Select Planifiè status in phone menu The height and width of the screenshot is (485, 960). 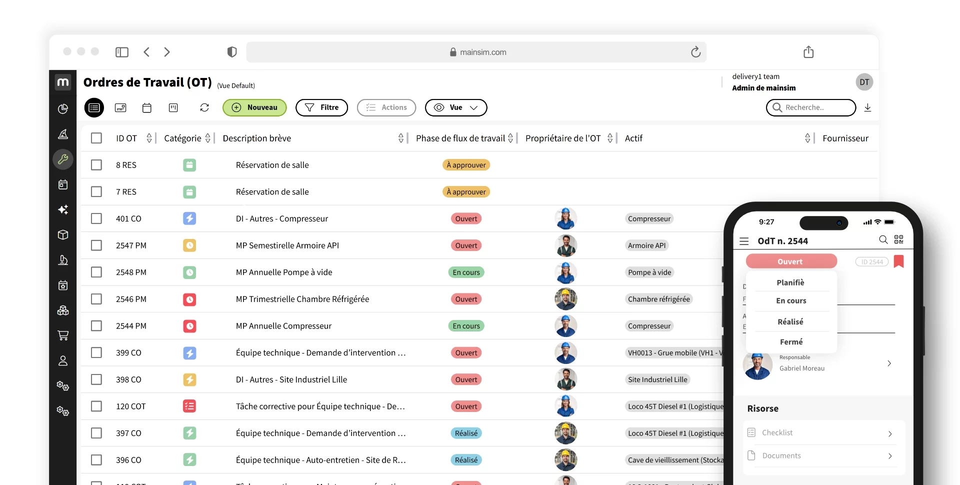tap(790, 282)
